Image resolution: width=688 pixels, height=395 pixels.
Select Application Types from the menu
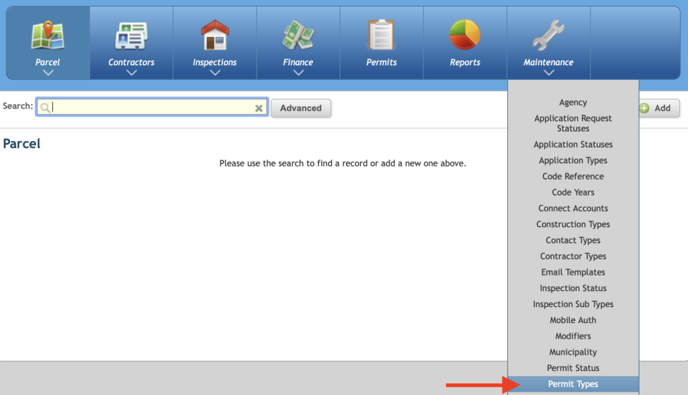[x=573, y=161]
